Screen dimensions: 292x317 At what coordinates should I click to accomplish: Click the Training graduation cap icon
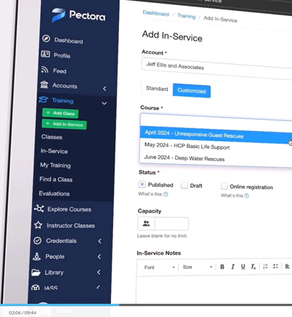43,99
